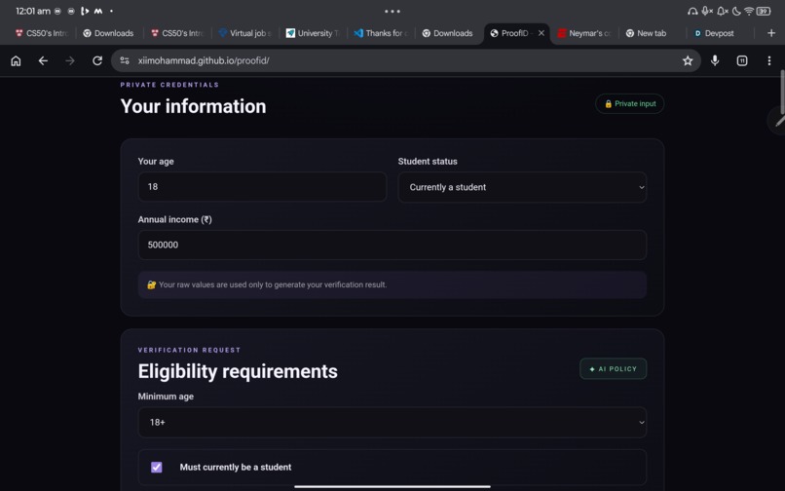Switch to first CS50's Intro tab
Viewport: 785px width, 491px height.
(x=42, y=33)
